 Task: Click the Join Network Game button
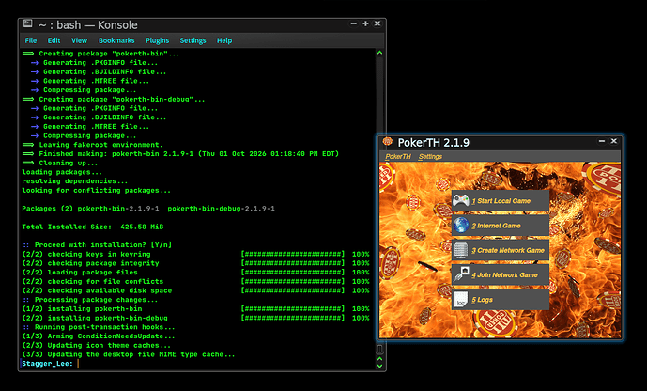pyautogui.click(x=501, y=275)
